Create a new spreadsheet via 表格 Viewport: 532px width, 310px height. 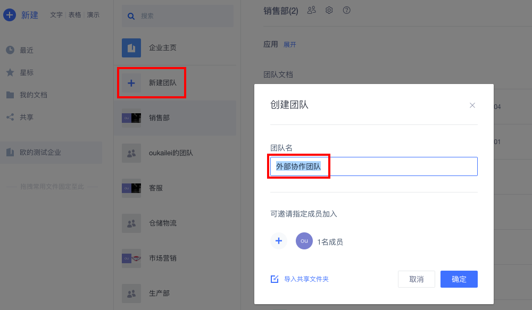coord(74,15)
